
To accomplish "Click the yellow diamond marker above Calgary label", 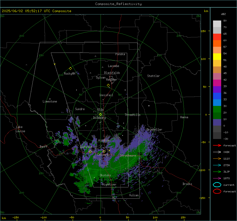I will pyautogui.click(x=104, y=151).
